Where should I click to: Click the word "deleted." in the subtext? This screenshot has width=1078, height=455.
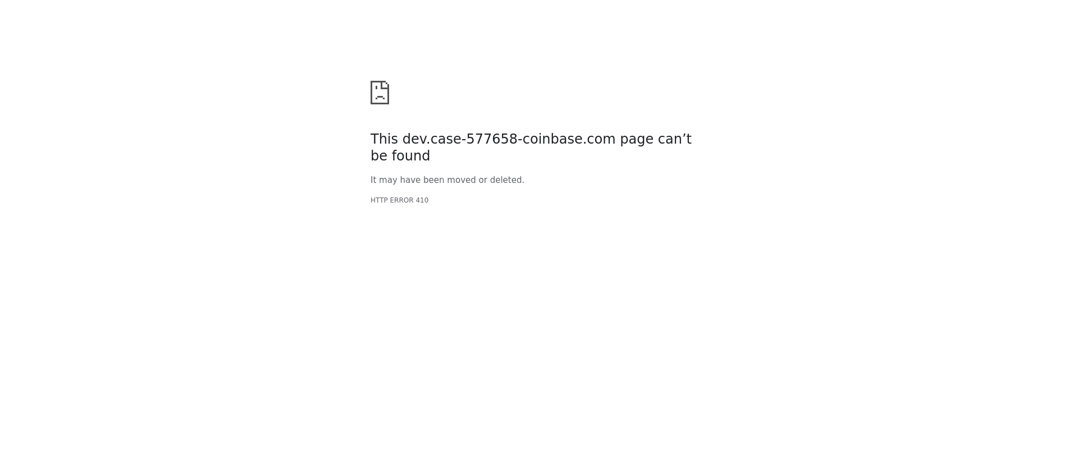click(x=507, y=180)
